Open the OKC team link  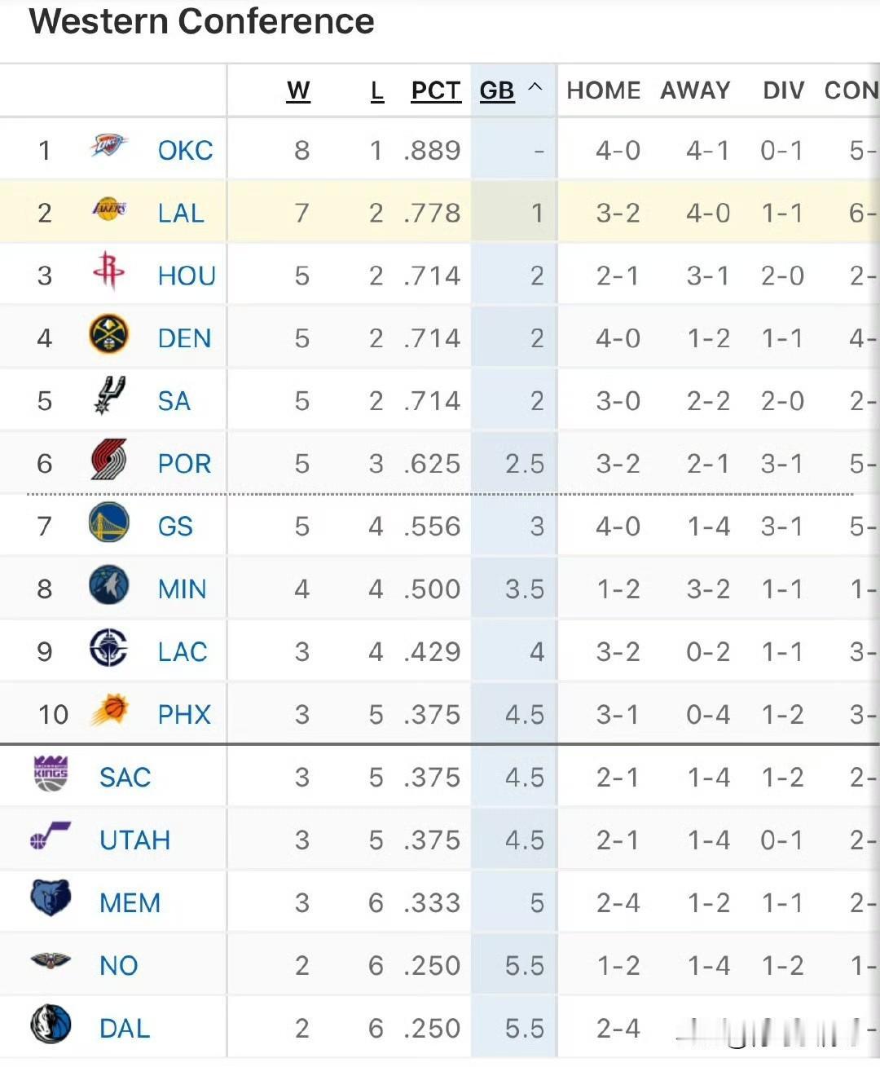[185, 151]
